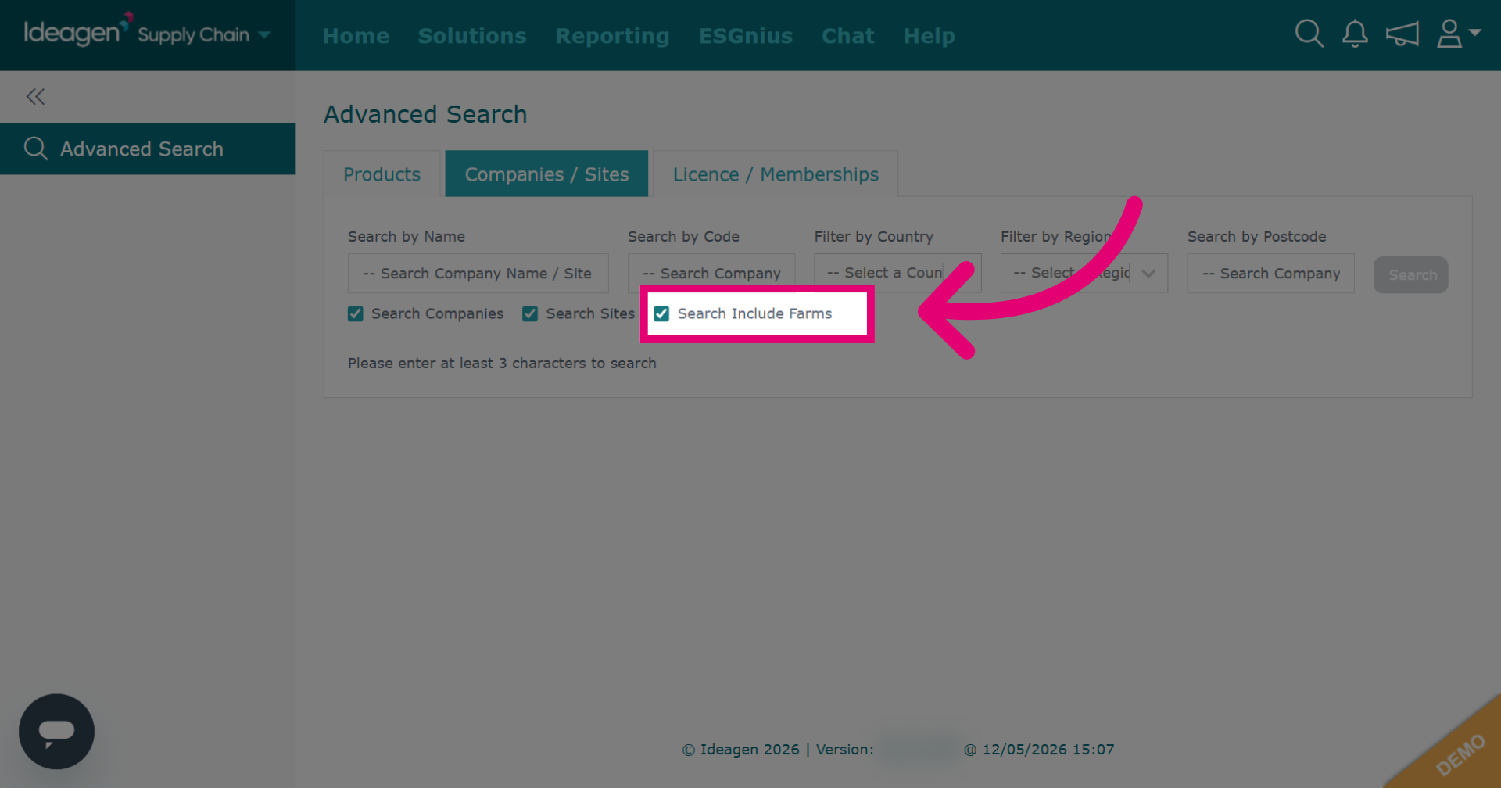Switch to Companies / Sites tab
The image size is (1501, 788).
(546, 174)
